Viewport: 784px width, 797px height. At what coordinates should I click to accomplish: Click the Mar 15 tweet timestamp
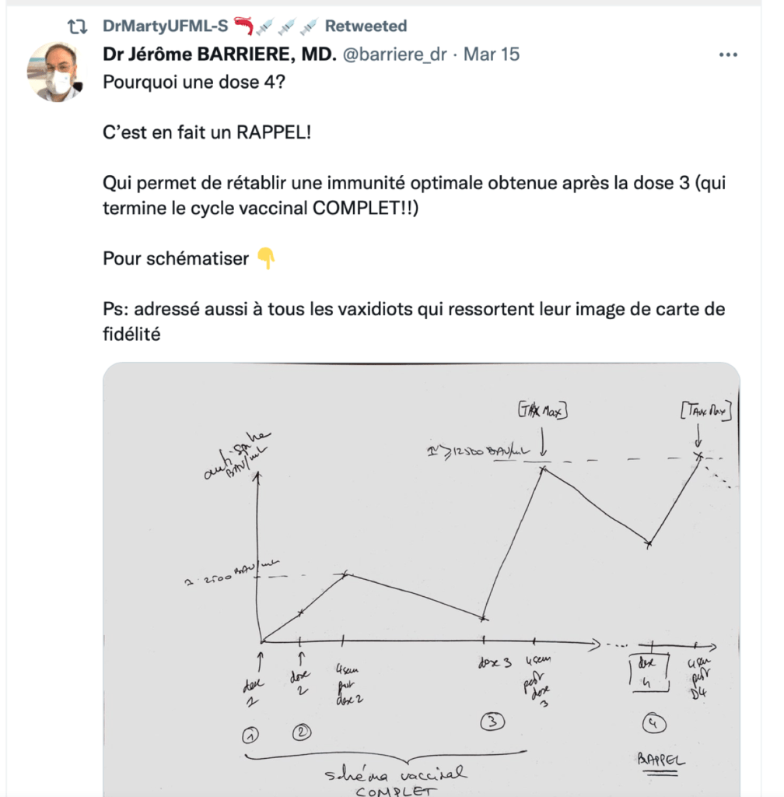tap(491, 54)
